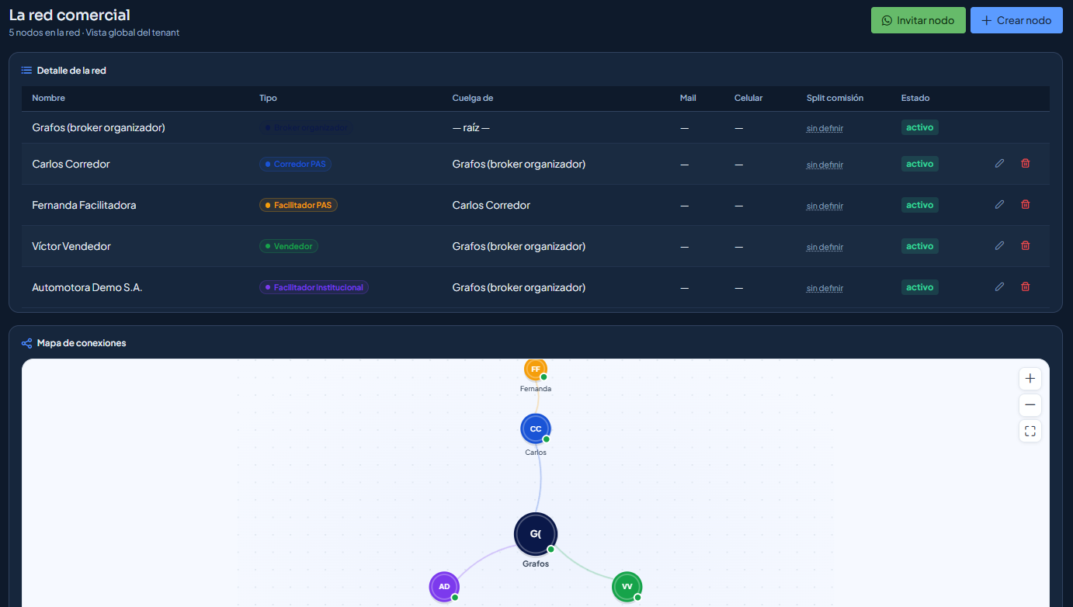Screen dimensions: 1073x607
Task: Click the name 'Víctor Vendedor'
Action: click(x=71, y=246)
